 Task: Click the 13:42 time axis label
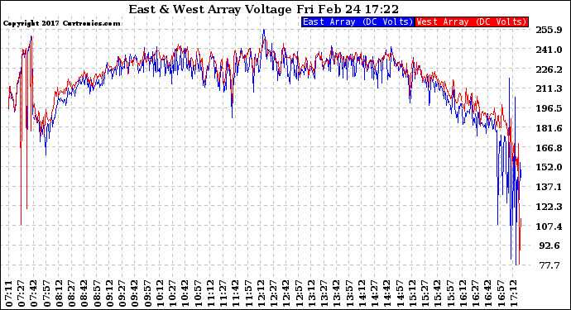coord(336,293)
